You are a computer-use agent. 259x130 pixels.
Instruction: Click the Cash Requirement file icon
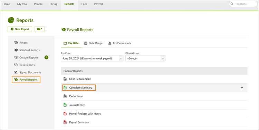point(65,79)
